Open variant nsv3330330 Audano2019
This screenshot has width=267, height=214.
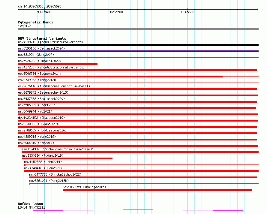coord(43,155)
